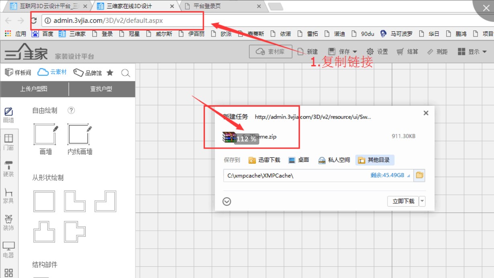Viewport: 494px width, 278px height.
Task: Click the site info icon in address bar
Action: coord(47,21)
